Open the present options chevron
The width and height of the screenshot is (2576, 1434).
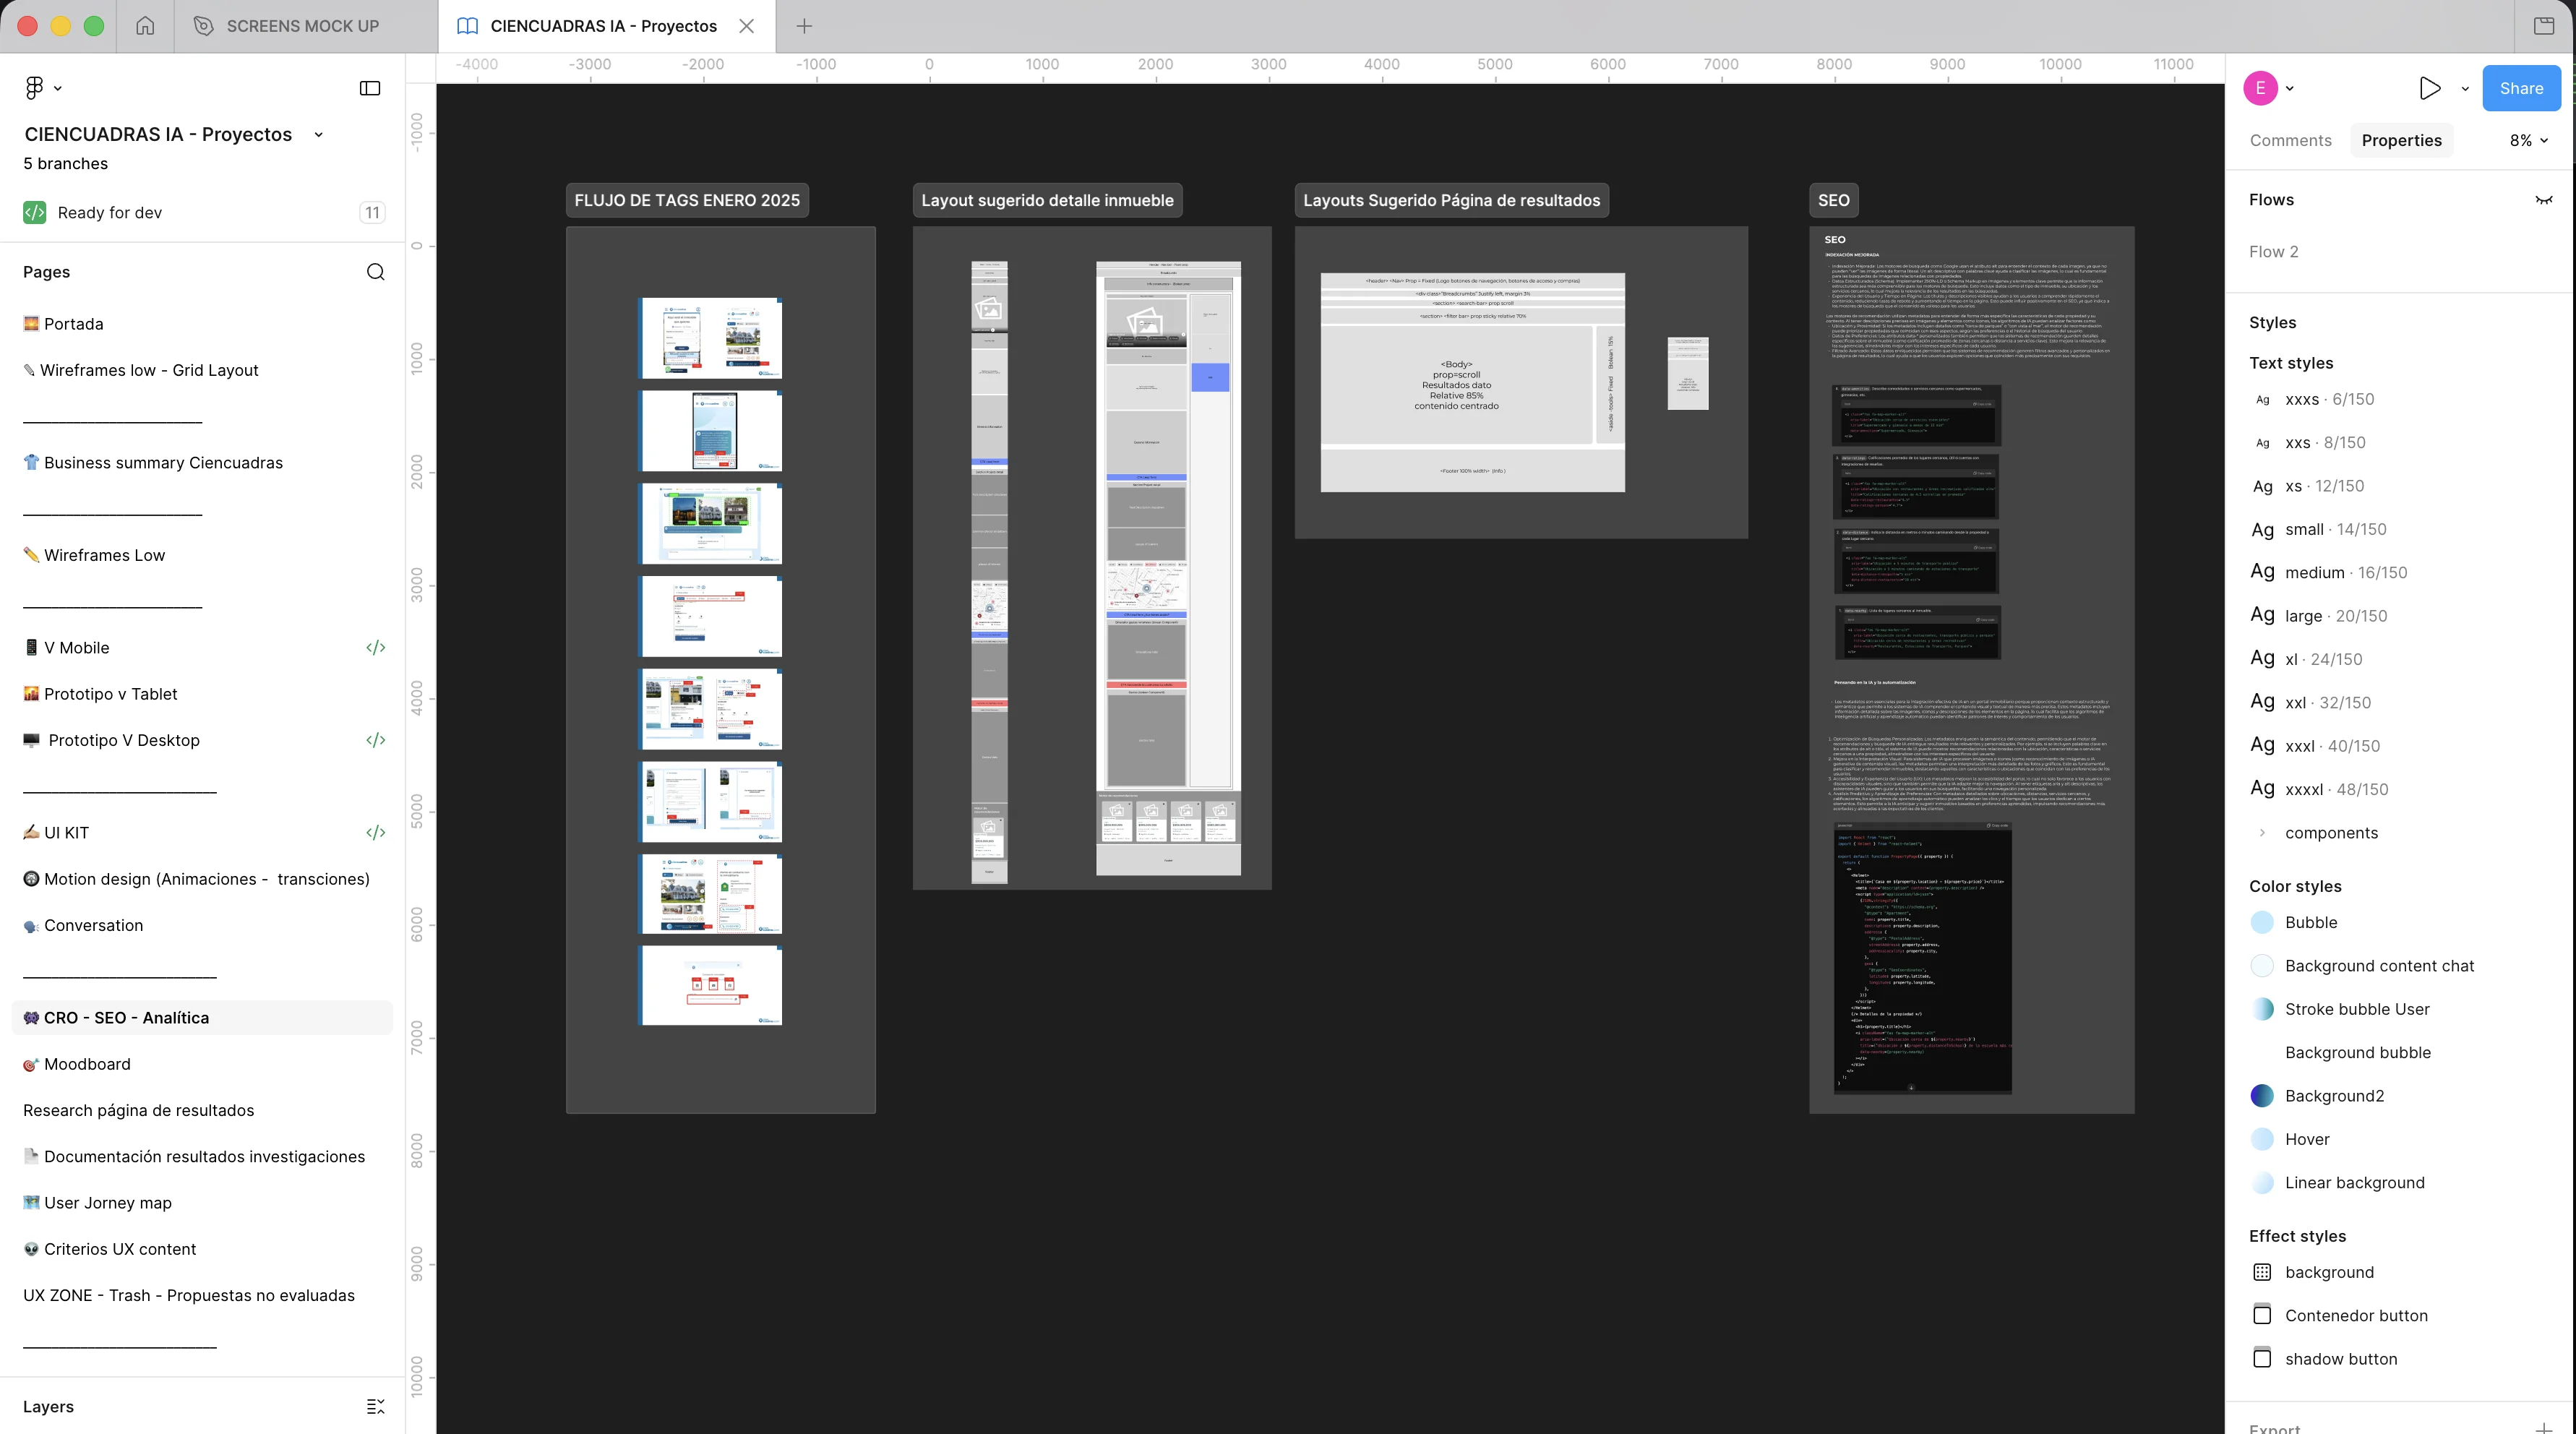tap(2465, 89)
